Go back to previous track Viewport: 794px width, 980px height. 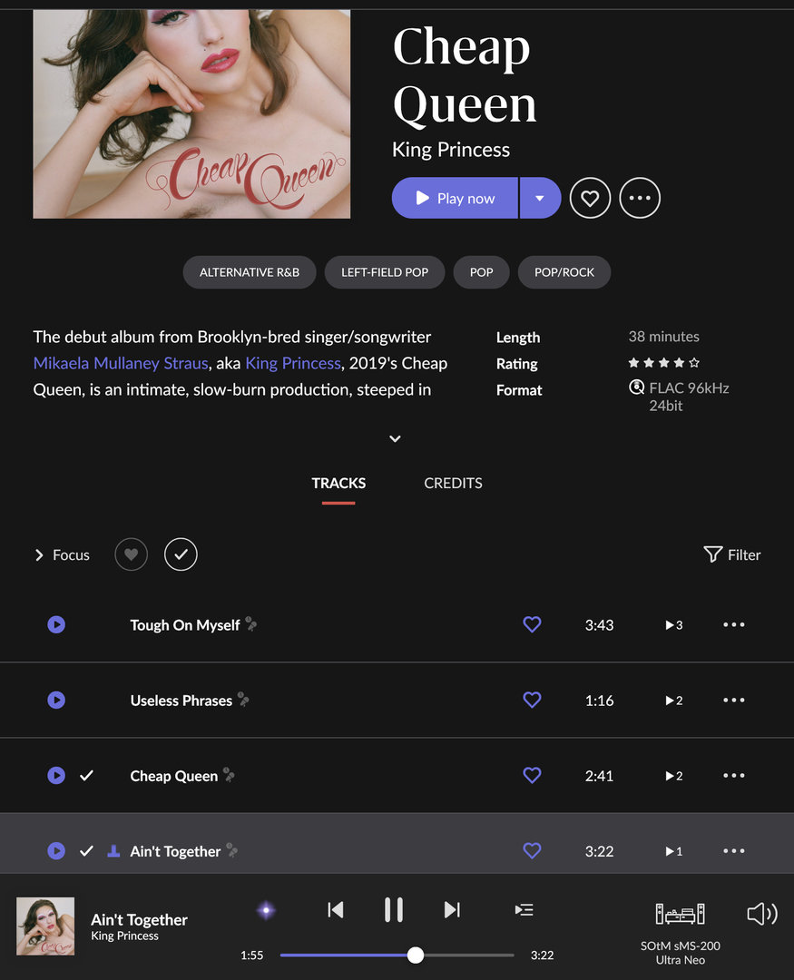coord(336,910)
